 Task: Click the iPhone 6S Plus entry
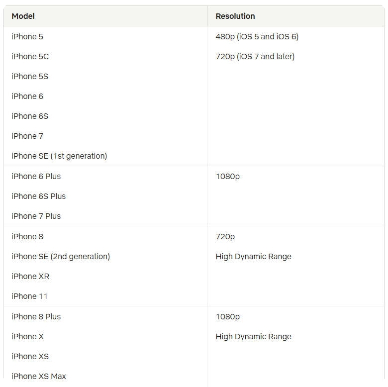point(38,196)
